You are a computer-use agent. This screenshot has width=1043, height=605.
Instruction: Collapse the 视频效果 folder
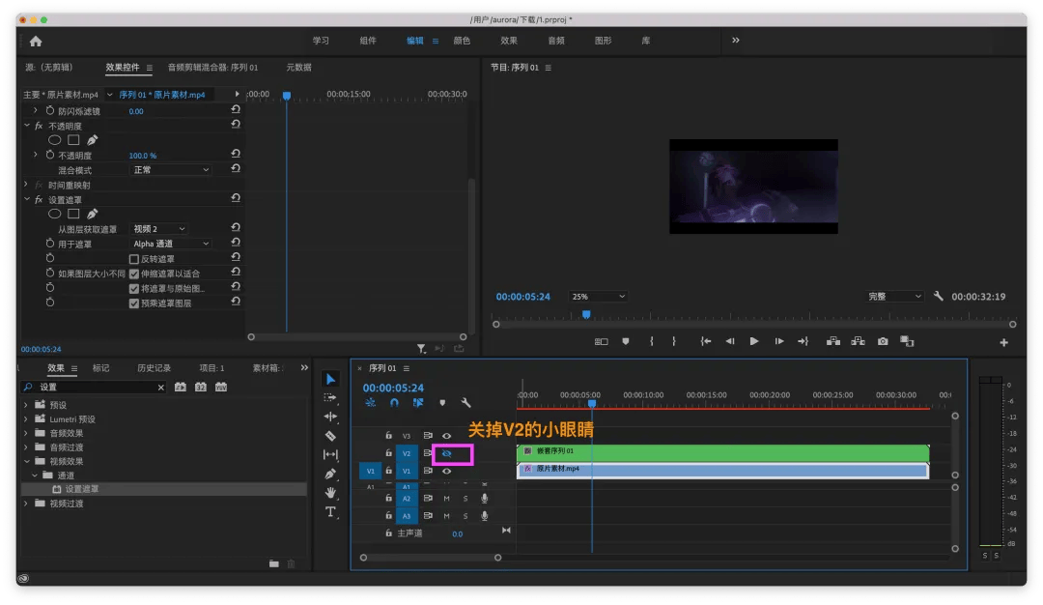[x=27, y=461]
